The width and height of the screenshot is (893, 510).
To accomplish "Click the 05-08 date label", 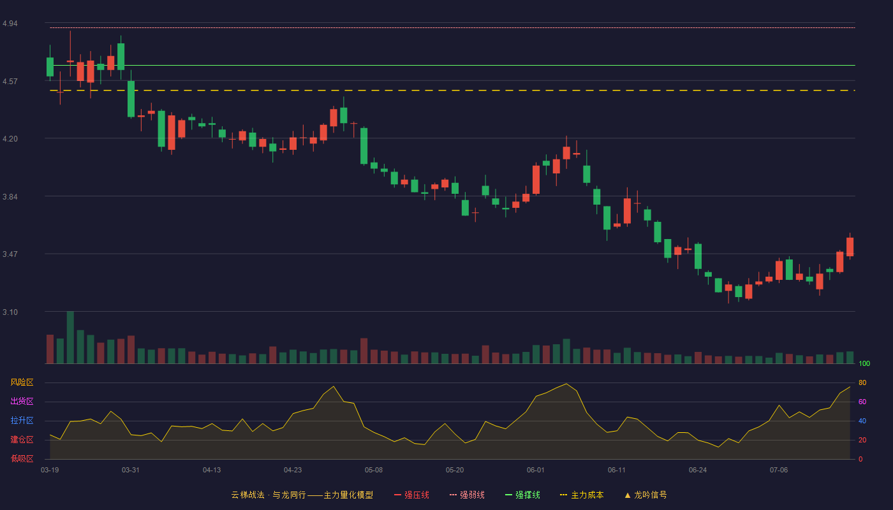I will pyautogui.click(x=374, y=470).
